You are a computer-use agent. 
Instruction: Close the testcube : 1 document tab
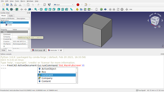61,50
